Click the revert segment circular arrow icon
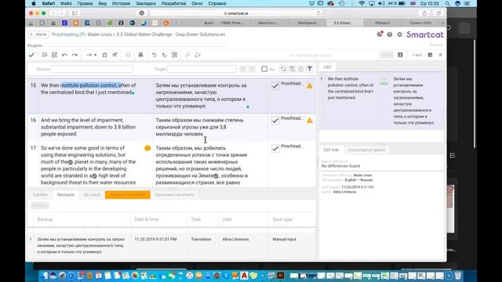The height and width of the screenshot is (282, 502). tap(154, 55)
